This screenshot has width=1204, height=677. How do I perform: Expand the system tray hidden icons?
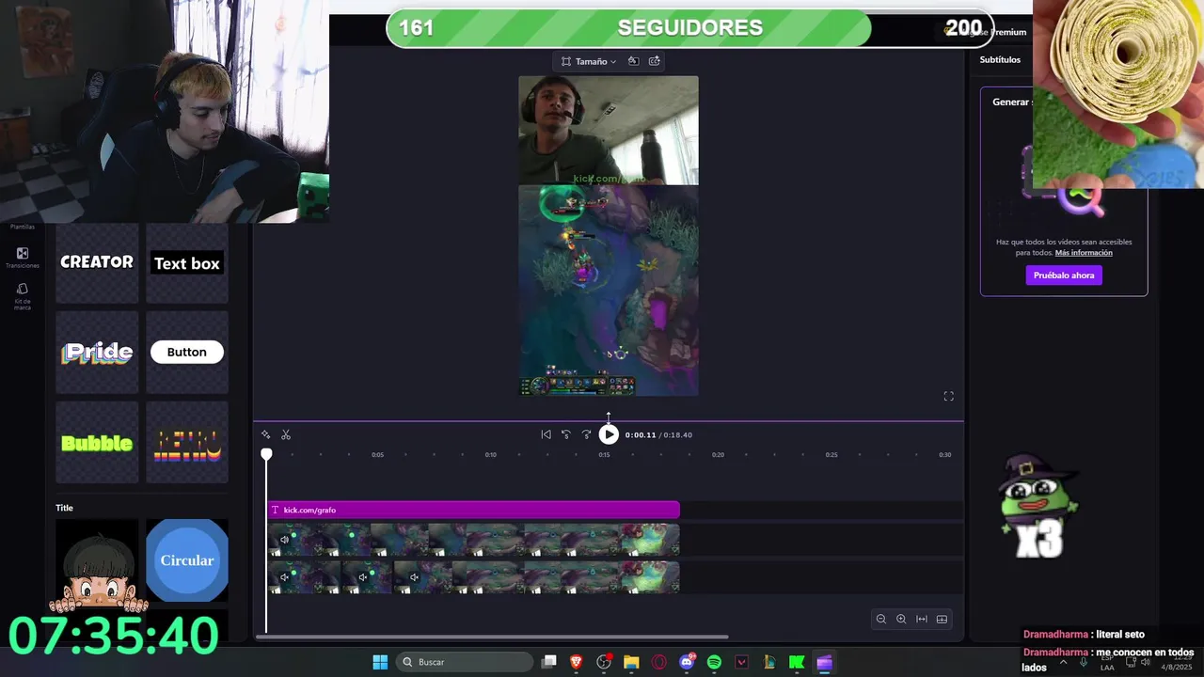tap(1064, 662)
